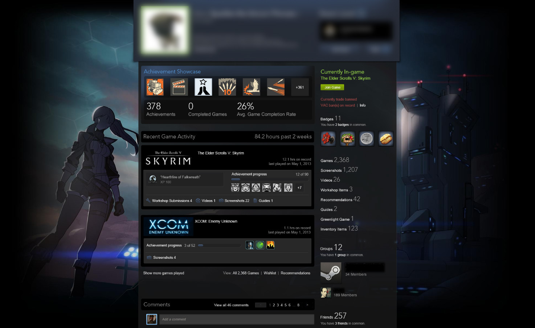
Task: Click the film reel icon beside Videos 1
Action: point(198,200)
